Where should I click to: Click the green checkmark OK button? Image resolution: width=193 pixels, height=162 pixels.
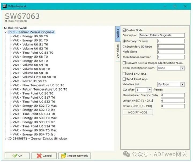[x=17, y=156]
